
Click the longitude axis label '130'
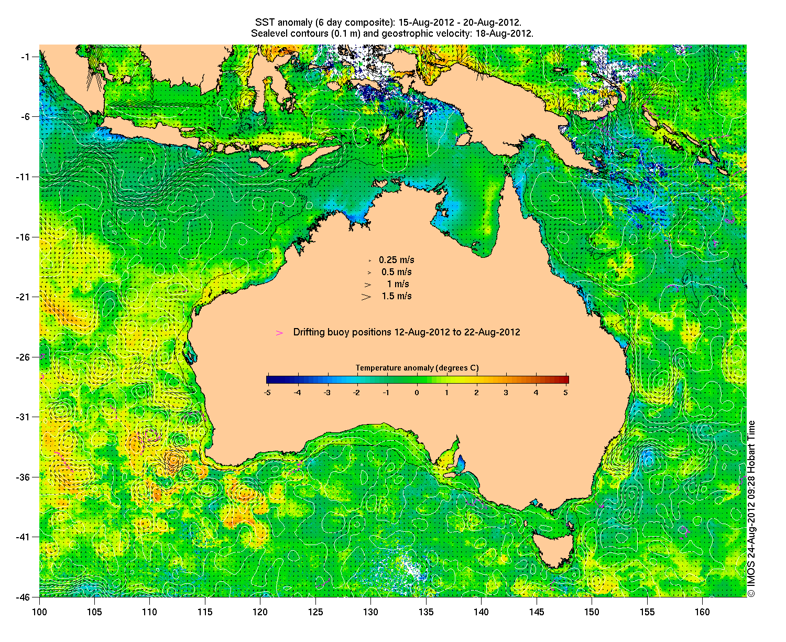coord(370,612)
